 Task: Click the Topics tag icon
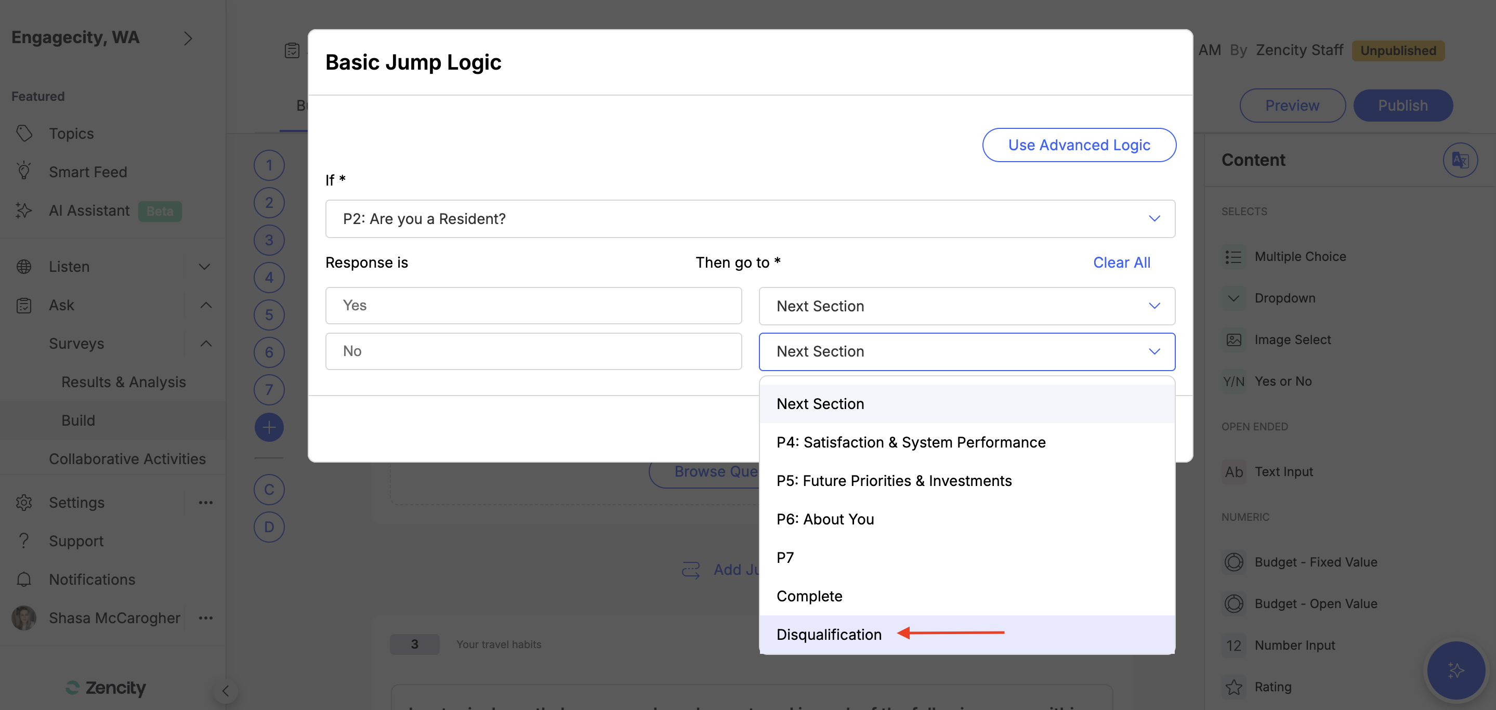click(x=24, y=133)
